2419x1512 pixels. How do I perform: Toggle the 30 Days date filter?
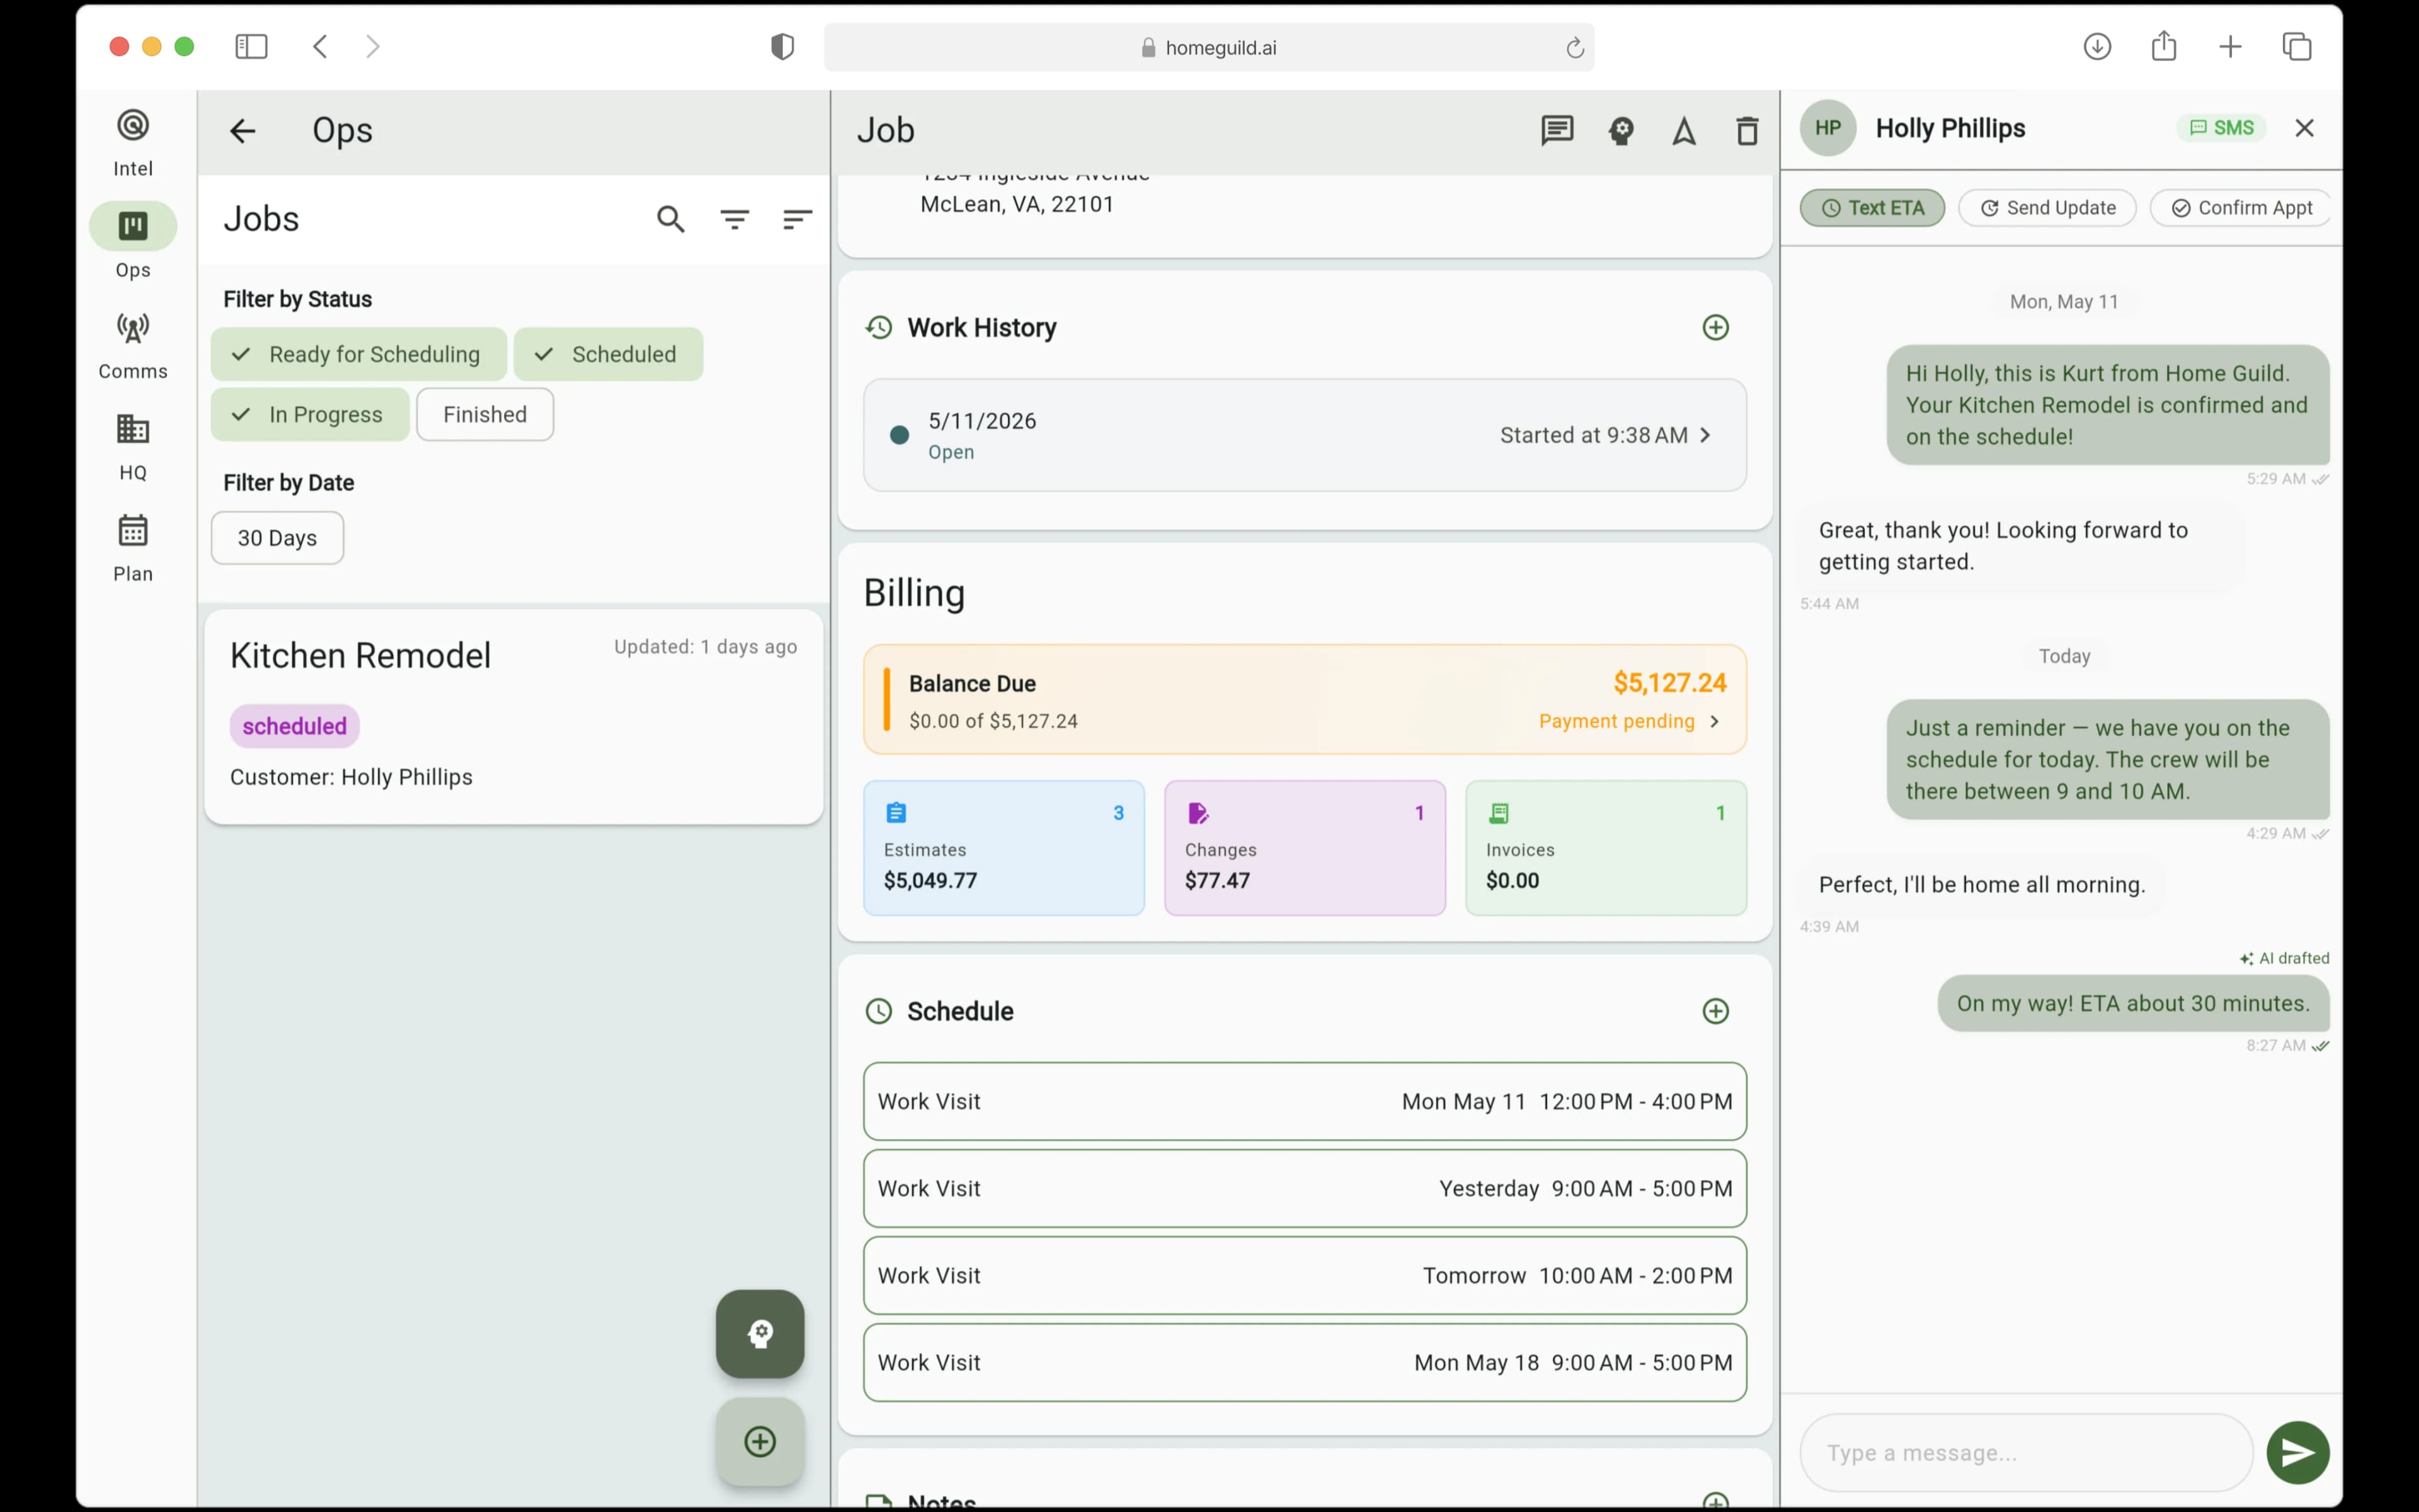click(x=278, y=538)
